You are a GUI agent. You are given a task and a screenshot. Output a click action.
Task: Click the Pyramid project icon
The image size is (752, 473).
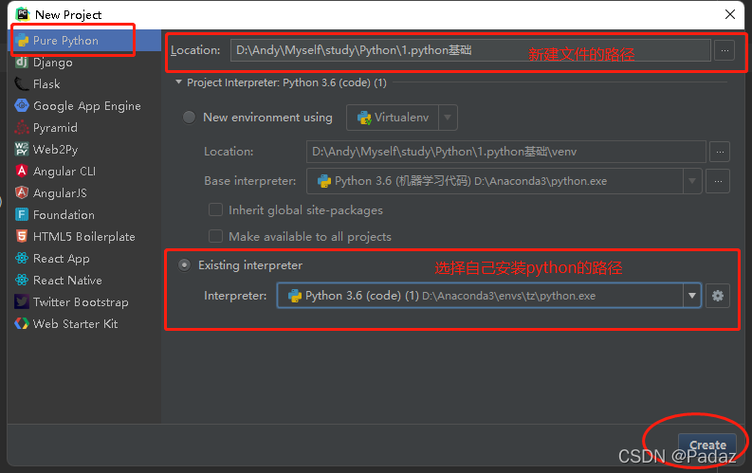(x=22, y=127)
